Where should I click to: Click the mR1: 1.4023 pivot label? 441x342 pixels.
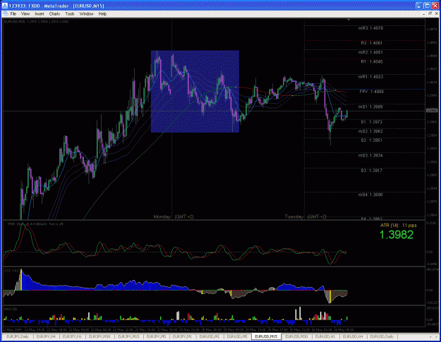pos(370,77)
